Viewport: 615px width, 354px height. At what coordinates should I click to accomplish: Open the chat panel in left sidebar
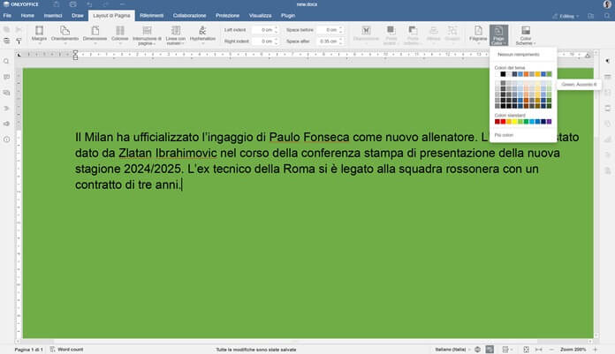(7, 93)
